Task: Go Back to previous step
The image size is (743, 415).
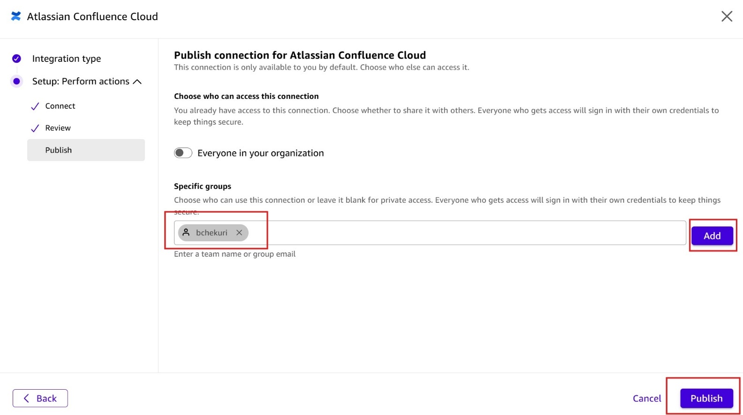Action: [x=40, y=398]
